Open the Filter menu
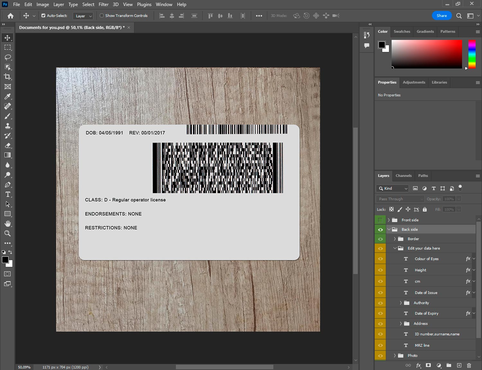482x370 pixels. tap(103, 4)
